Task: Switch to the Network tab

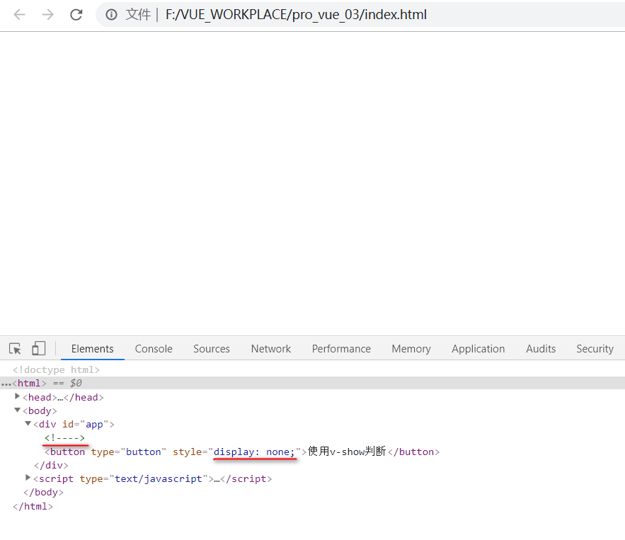Action: 270,349
